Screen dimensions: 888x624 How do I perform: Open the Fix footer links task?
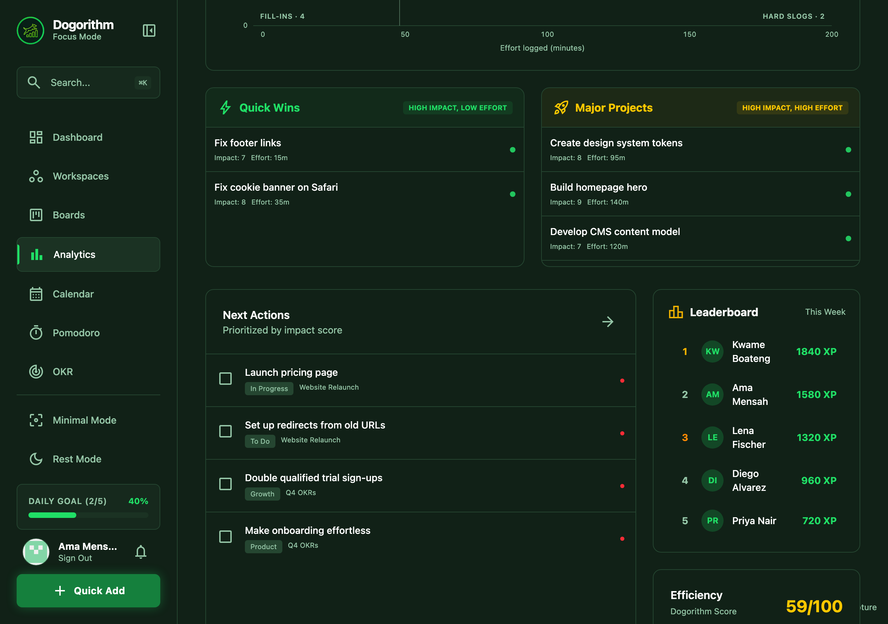point(365,150)
